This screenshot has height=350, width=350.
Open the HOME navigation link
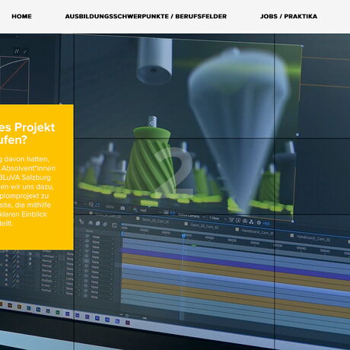[x=21, y=16]
